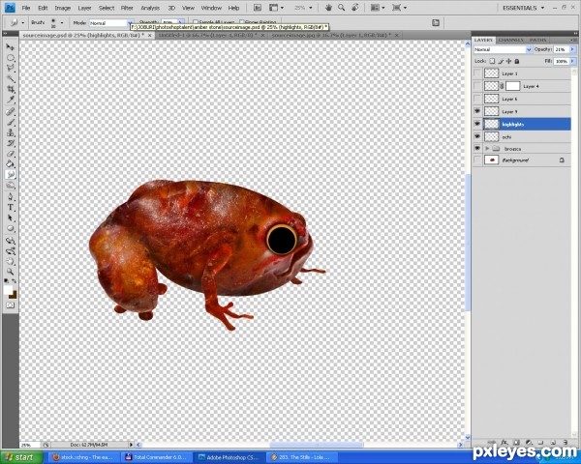Select the Magic Wand tool
This screenshot has width=581, height=464.
[x=11, y=79]
